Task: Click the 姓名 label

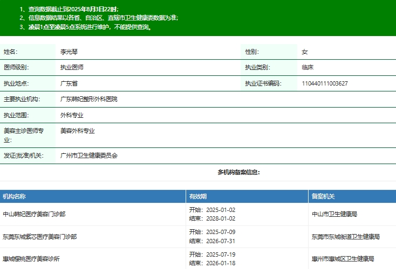Action: click(x=10, y=52)
